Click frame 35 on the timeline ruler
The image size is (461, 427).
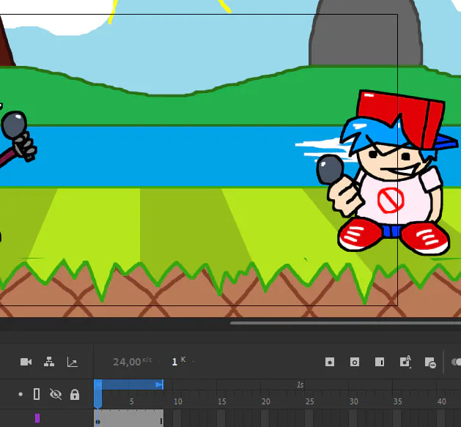397,401
